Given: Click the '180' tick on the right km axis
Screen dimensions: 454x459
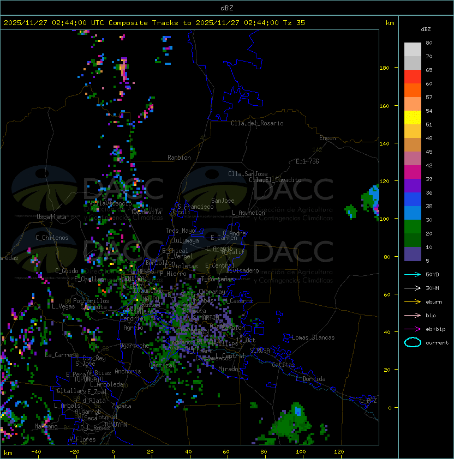Looking at the screenshot, I should (384, 68).
